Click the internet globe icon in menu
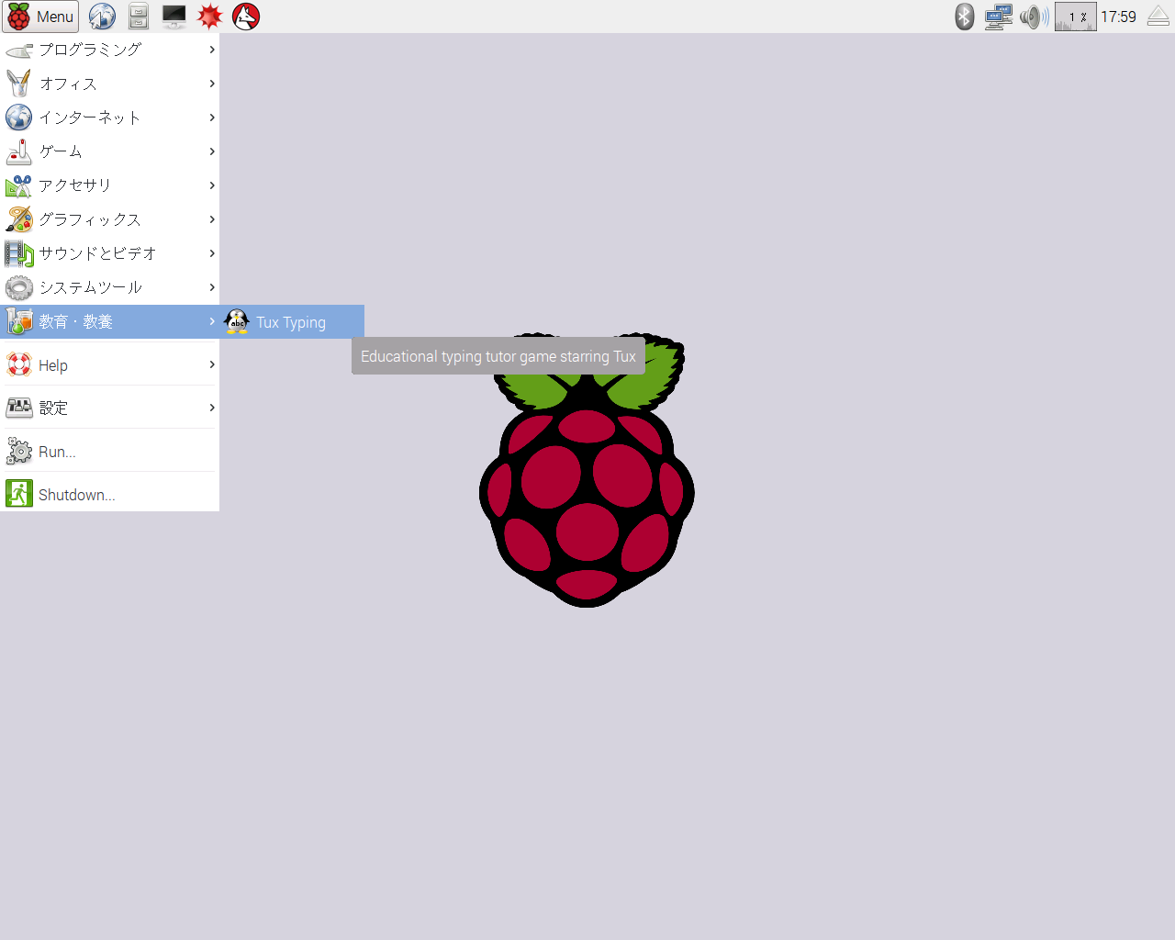 point(18,117)
